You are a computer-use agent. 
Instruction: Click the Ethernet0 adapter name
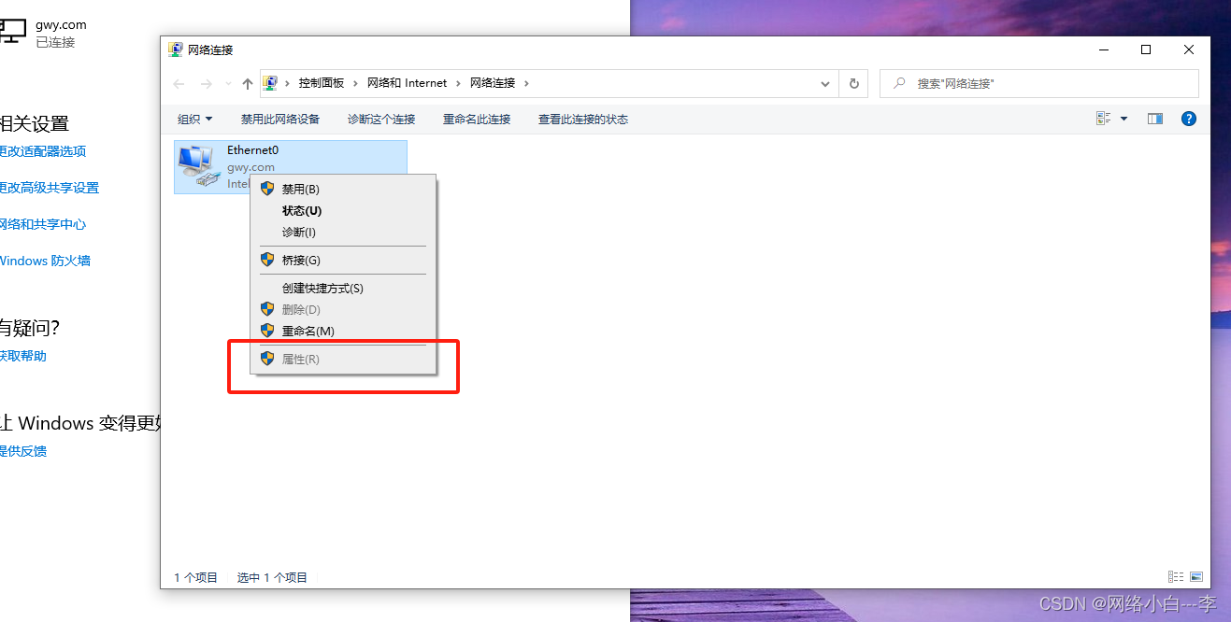pos(252,149)
